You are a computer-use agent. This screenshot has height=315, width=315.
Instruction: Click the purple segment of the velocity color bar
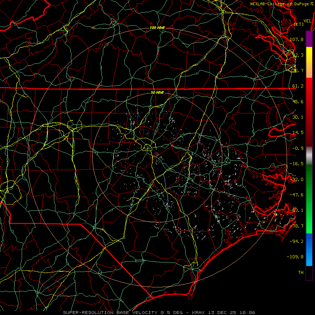coord(309,39)
